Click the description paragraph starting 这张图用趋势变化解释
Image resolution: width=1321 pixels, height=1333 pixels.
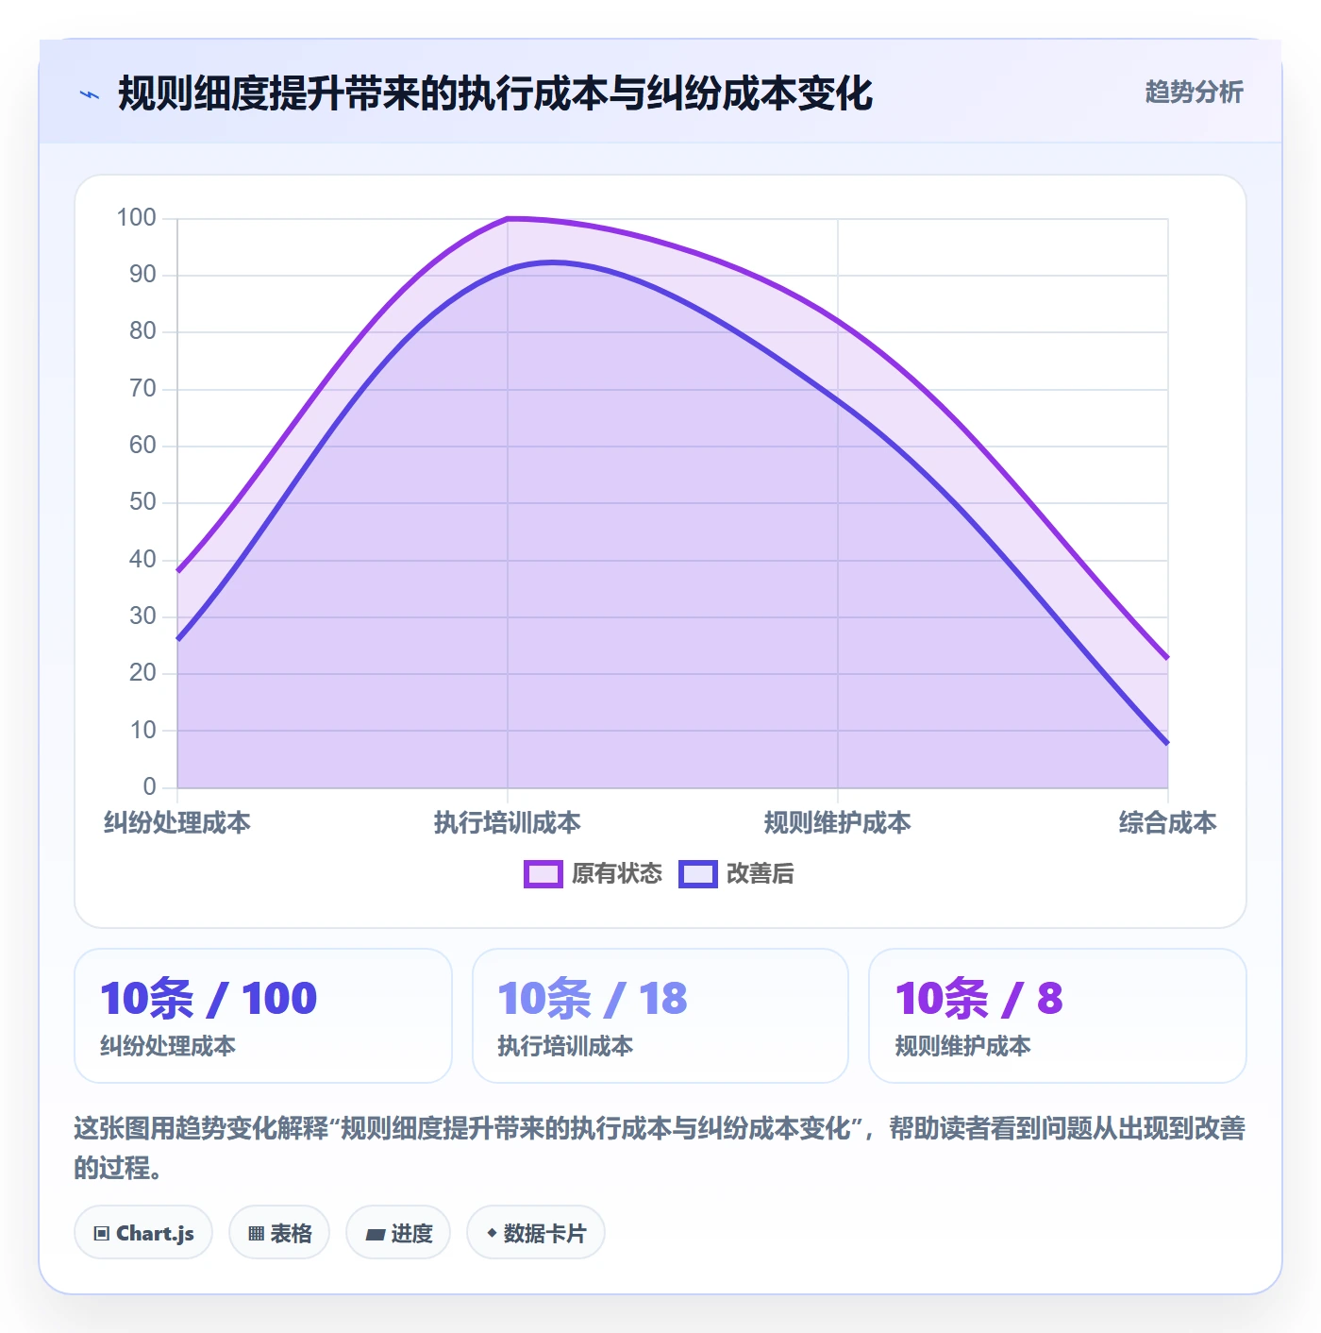pos(660,1148)
